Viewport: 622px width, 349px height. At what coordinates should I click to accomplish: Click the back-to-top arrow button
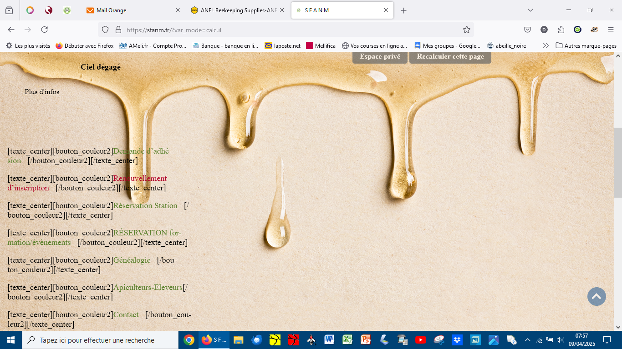(597, 297)
